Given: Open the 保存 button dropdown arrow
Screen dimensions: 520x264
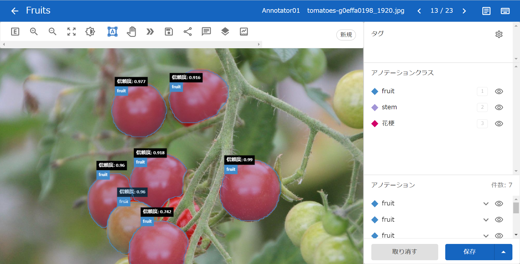Looking at the screenshot, I should point(503,252).
